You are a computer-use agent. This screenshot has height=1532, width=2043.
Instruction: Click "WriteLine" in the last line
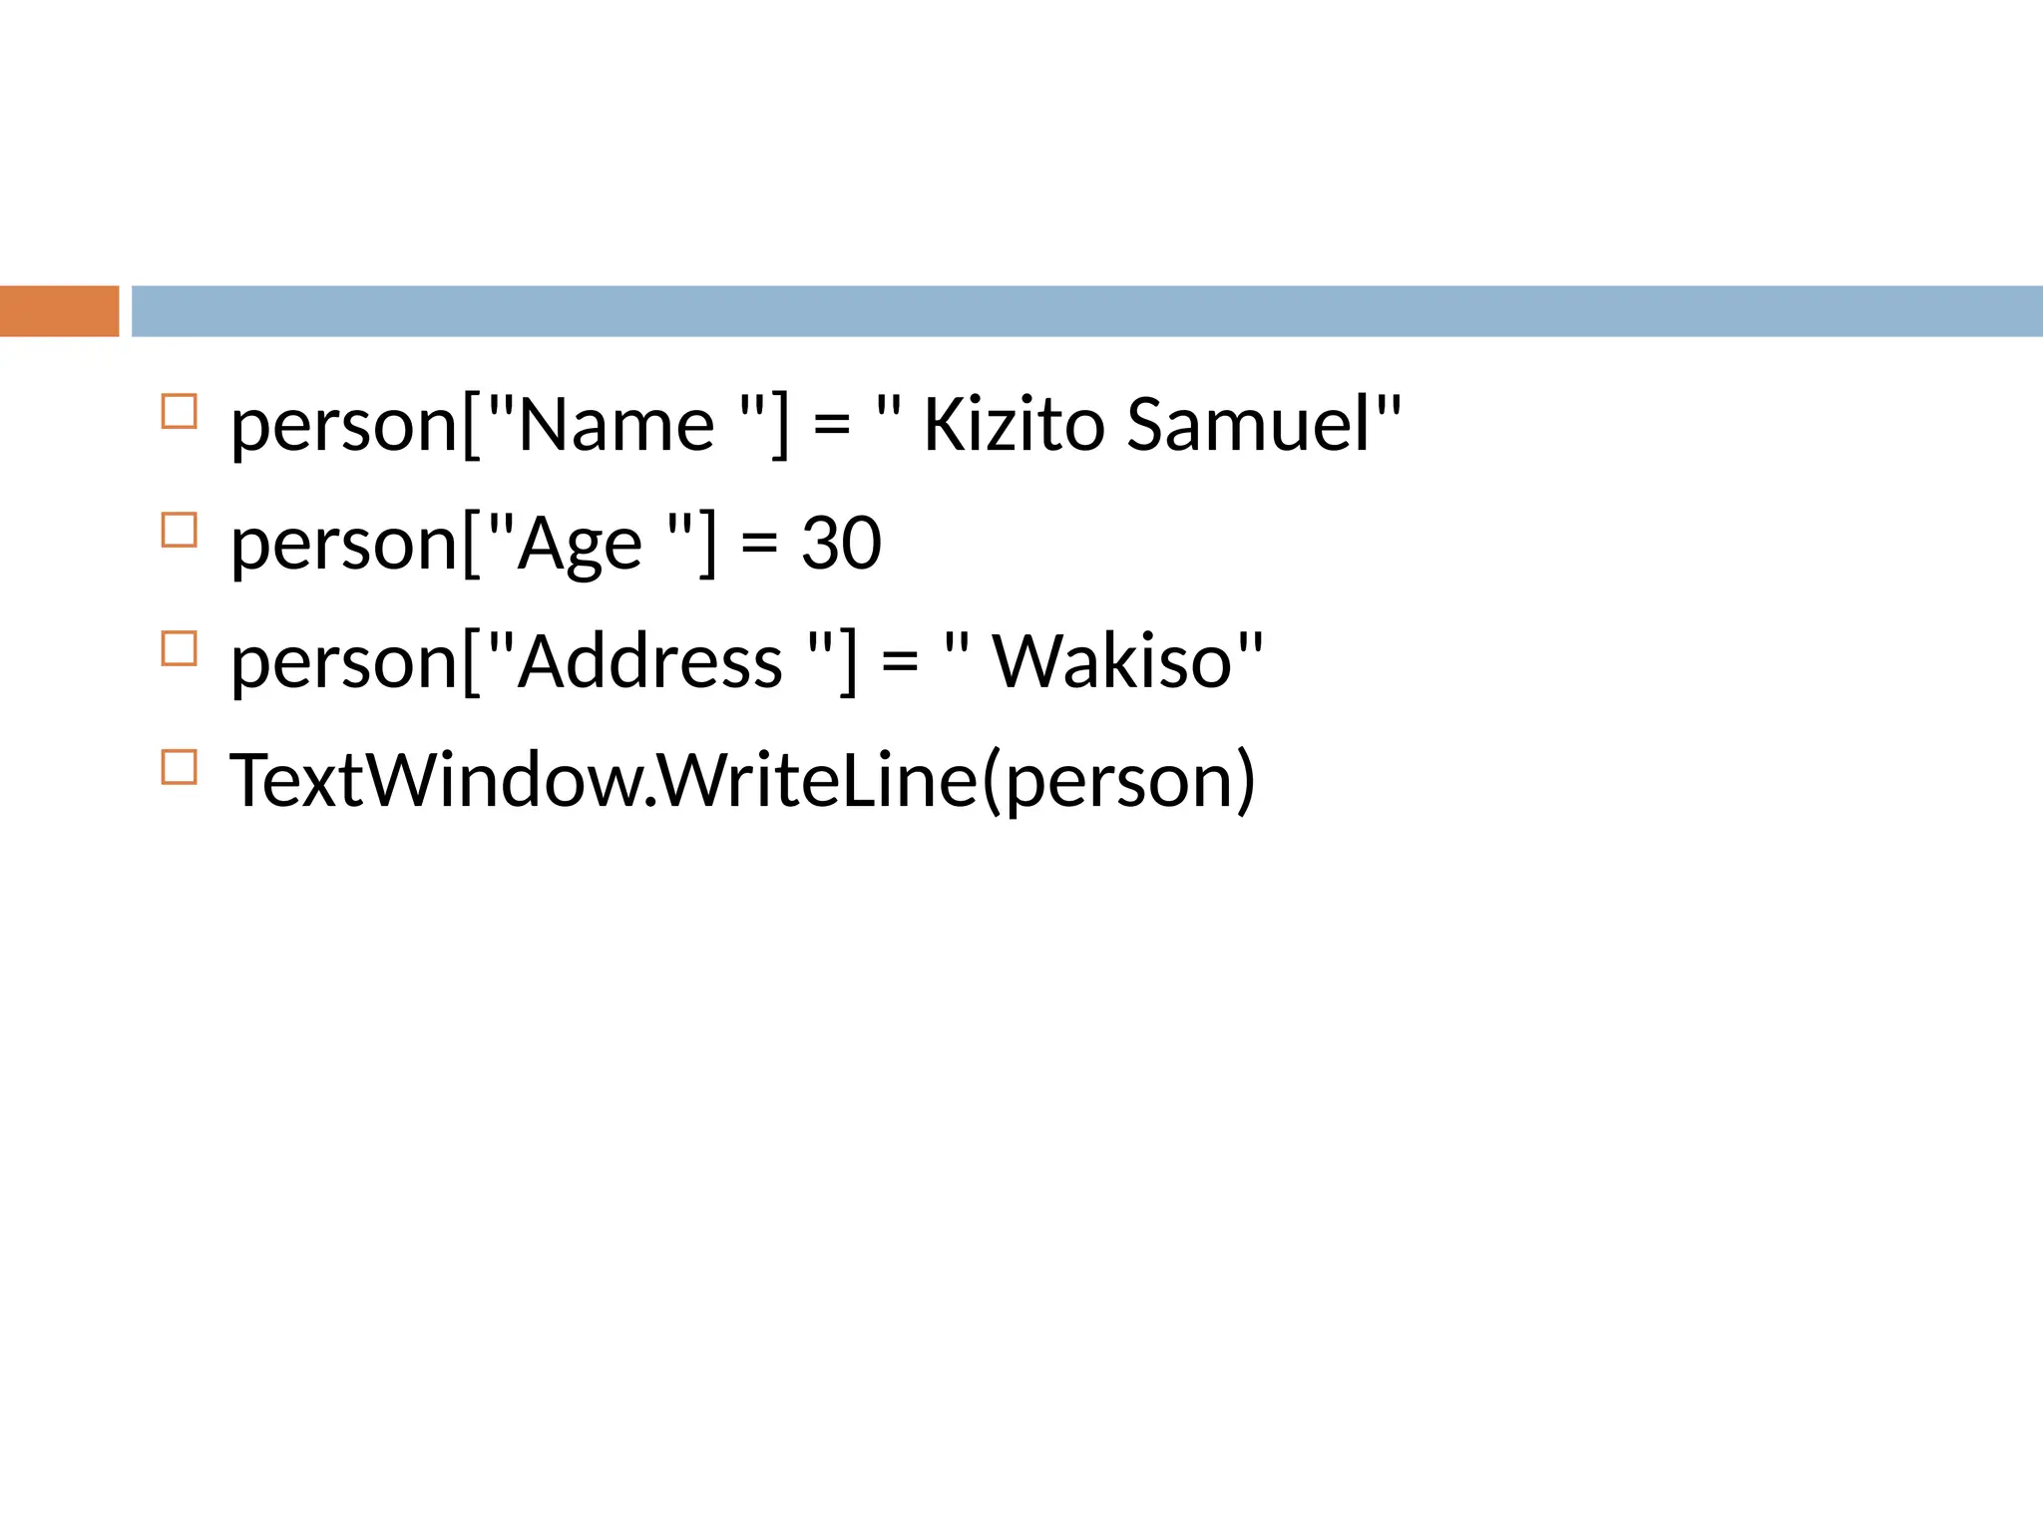(818, 781)
